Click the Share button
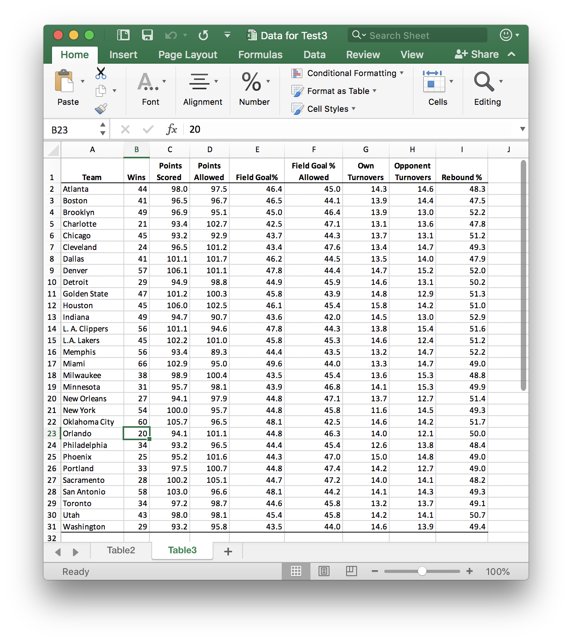Screen dimensions: 572x642 click(477, 54)
